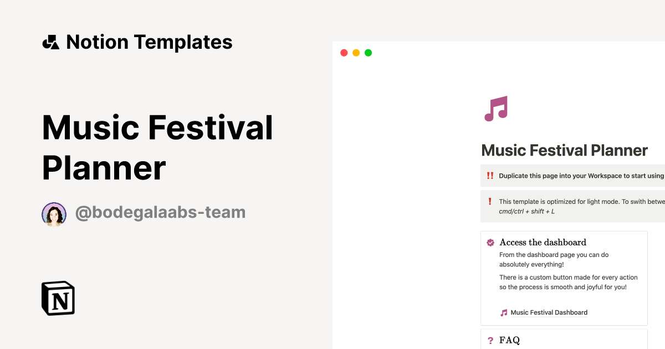
Task: Select the Notion N logo at bottom left
Action: pyautogui.click(x=58, y=298)
